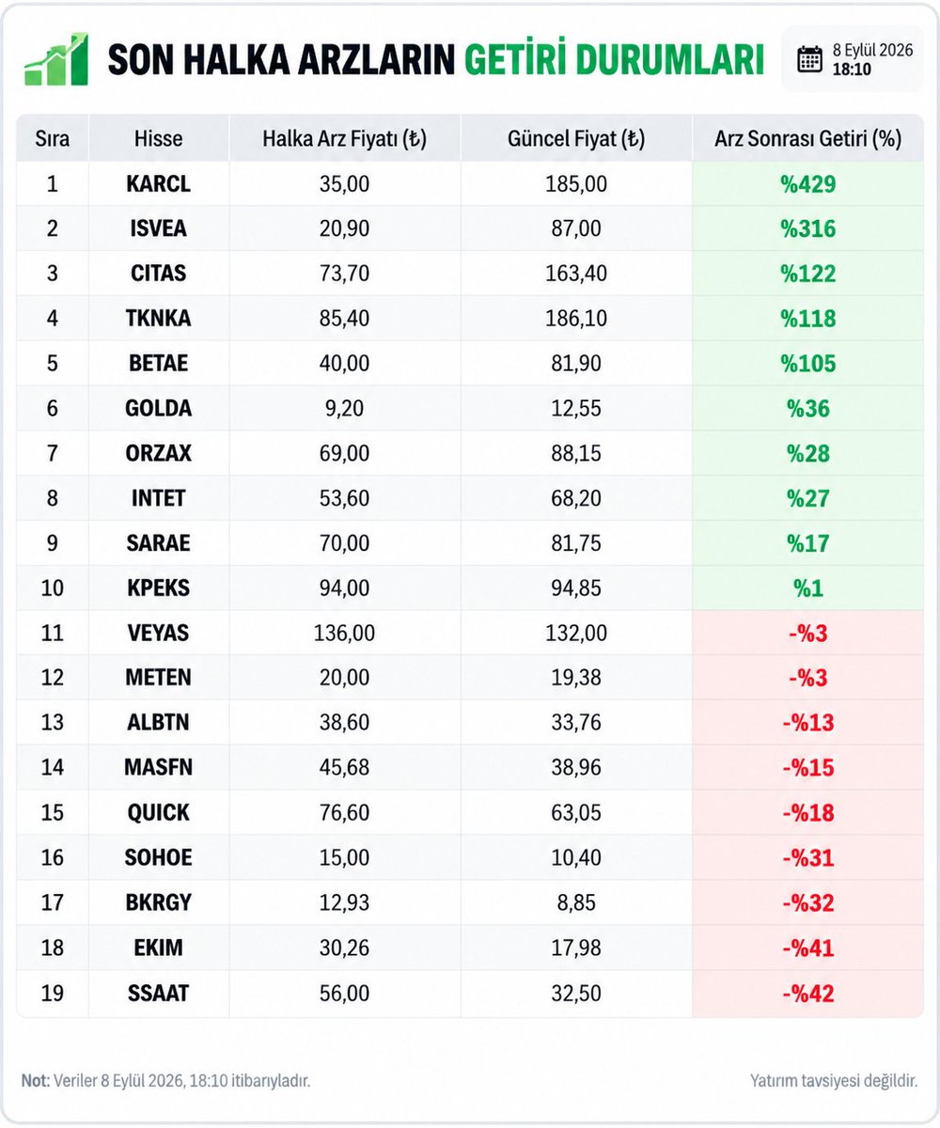Click the %17 return value for SARAE
The image size is (940, 1128).
coord(808,543)
